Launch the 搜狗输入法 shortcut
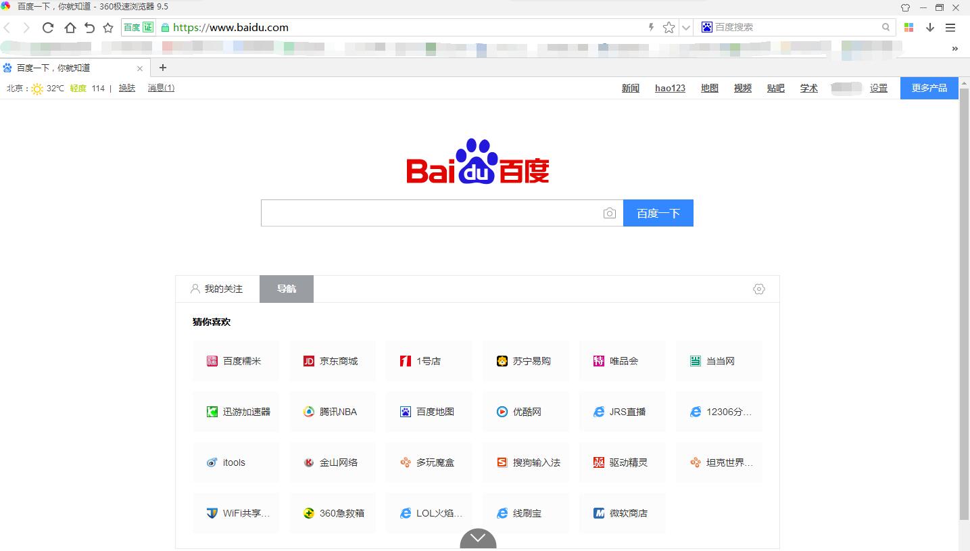The width and height of the screenshot is (970, 551). 525,462
